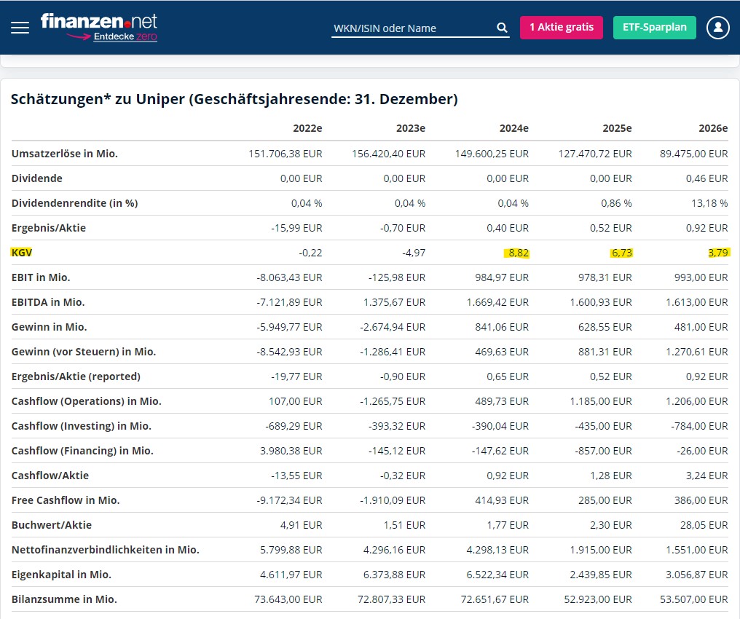
Task: Open the hamburger navigation menu
Action: [20, 28]
